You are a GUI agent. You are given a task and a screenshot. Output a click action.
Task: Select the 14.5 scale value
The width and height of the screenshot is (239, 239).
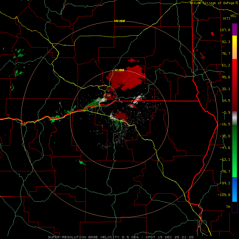click(x=226, y=101)
